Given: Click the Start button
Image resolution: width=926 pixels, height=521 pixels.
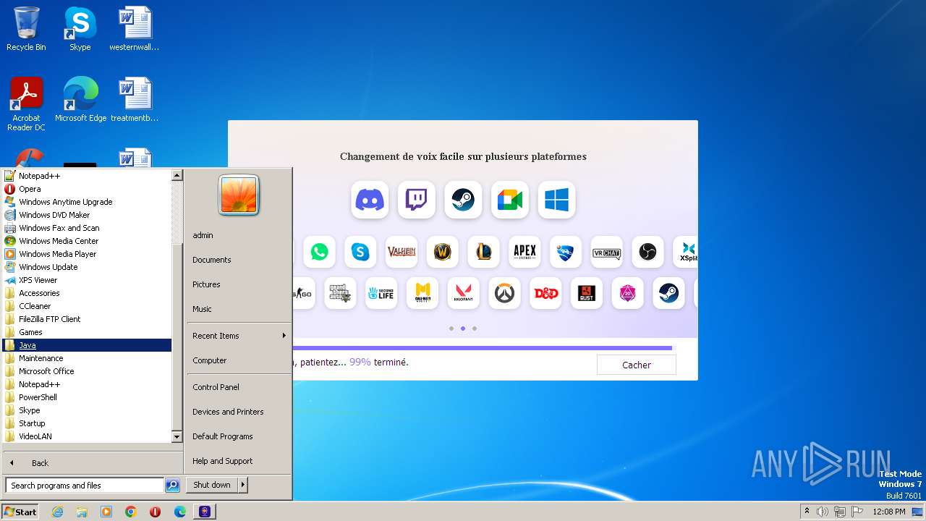Looking at the screenshot, I should 20,512.
